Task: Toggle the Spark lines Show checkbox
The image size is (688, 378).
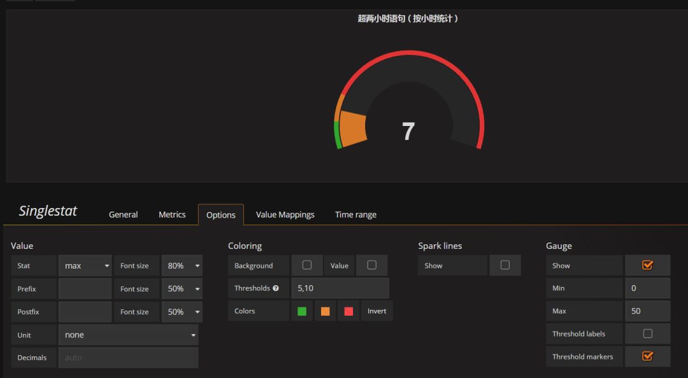Action: pos(505,265)
